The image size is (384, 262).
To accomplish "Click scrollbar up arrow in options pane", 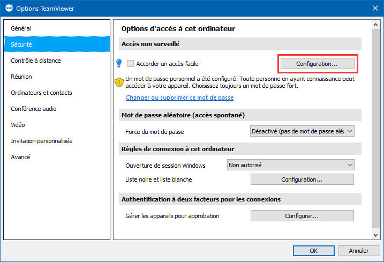I will 375,25.
